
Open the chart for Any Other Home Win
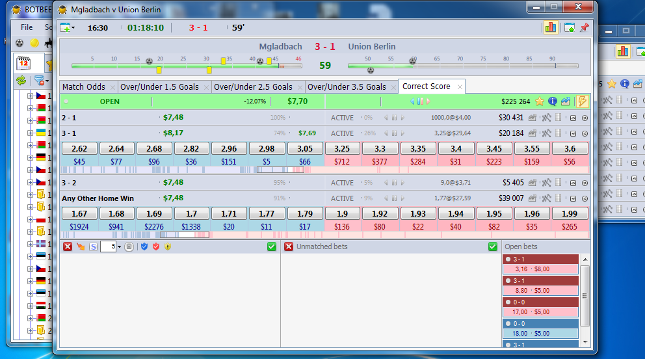pyautogui.click(x=533, y=198)
